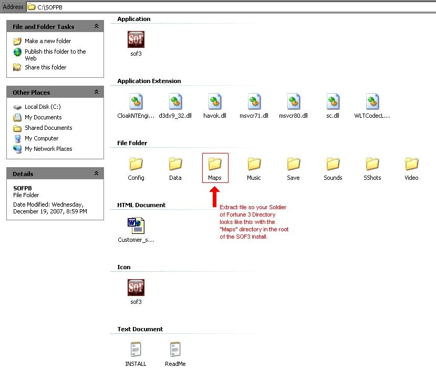
Task: Select the msvcr80.dll file
Action: (x=293, y=102)
